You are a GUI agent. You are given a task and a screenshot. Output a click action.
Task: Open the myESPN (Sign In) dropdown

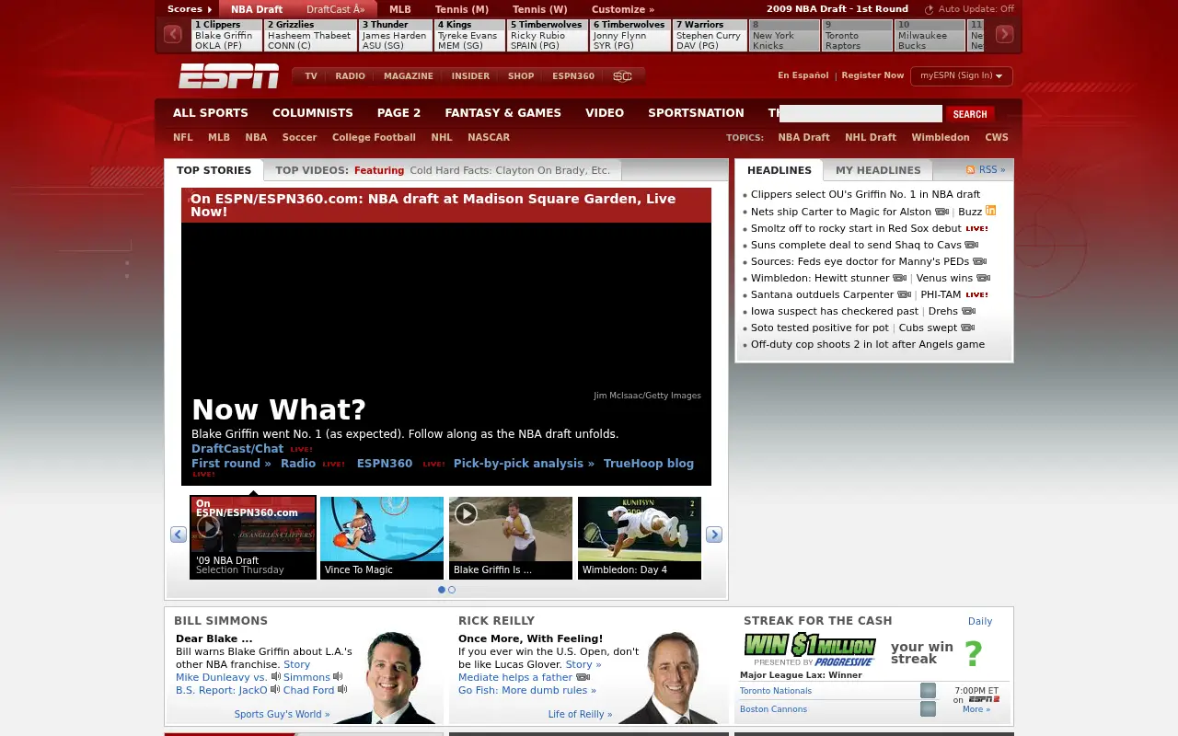[x=962, y=76]
